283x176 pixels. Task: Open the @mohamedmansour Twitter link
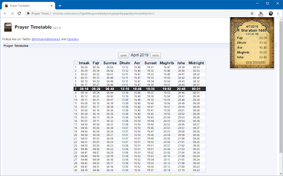(x=46, y=39)
